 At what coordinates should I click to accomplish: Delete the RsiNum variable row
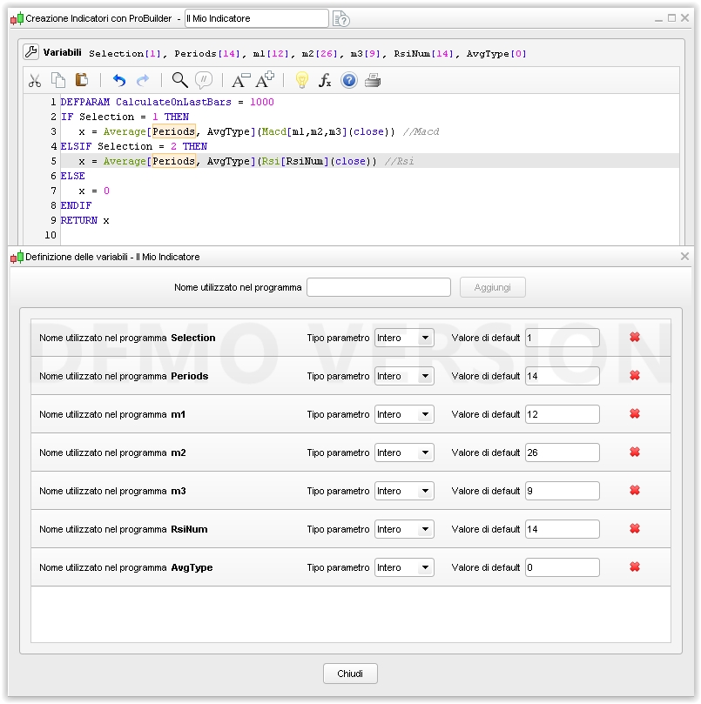635,528
